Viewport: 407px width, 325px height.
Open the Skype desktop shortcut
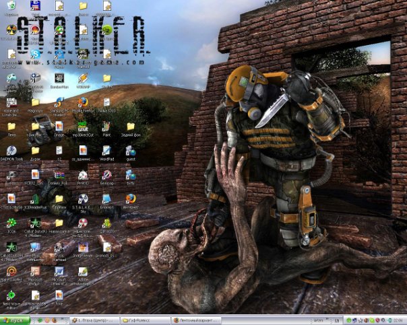coord(35,54)
